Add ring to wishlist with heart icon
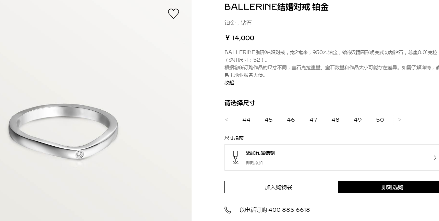The image size is (439, 221). tap(173, 14)
